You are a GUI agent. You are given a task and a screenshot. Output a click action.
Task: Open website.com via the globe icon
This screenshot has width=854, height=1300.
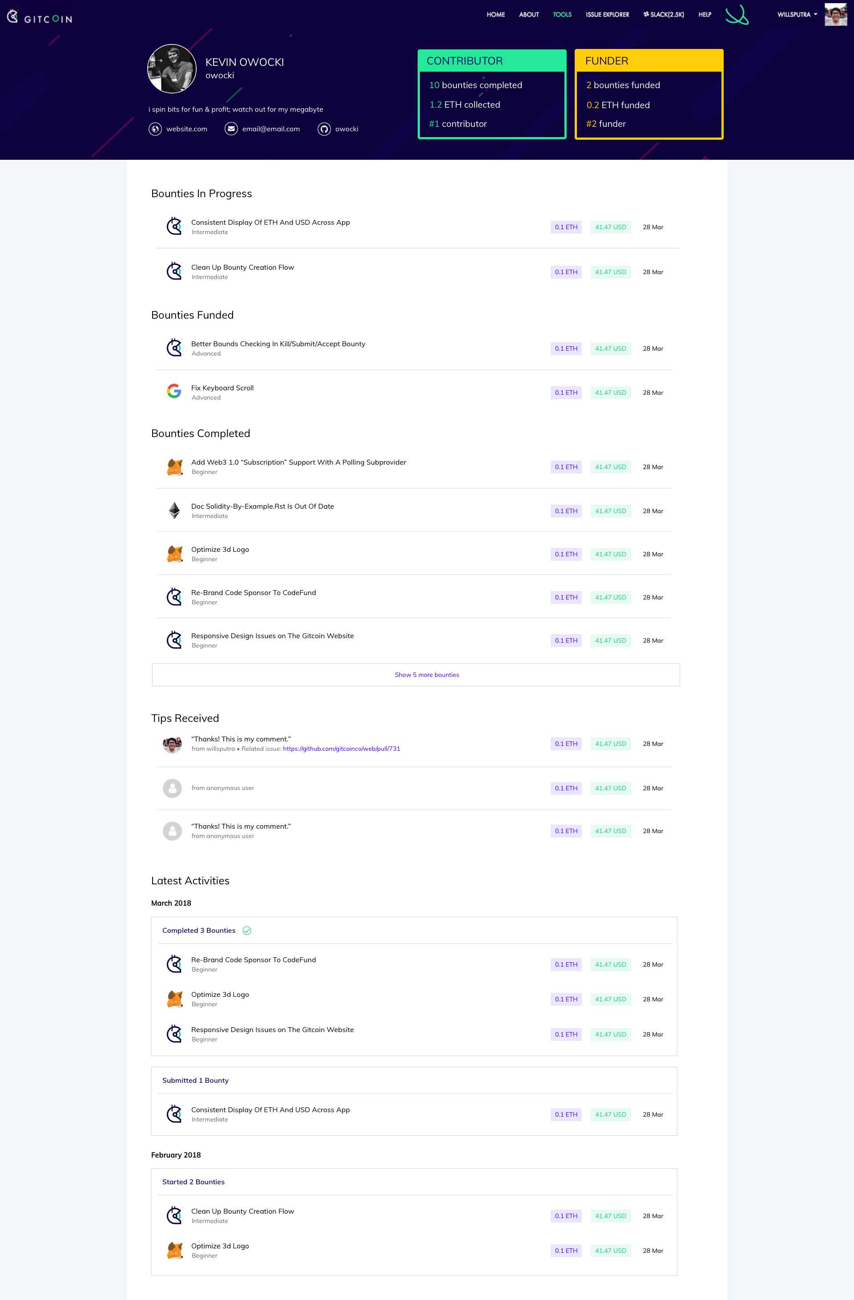tap(155, 129)
